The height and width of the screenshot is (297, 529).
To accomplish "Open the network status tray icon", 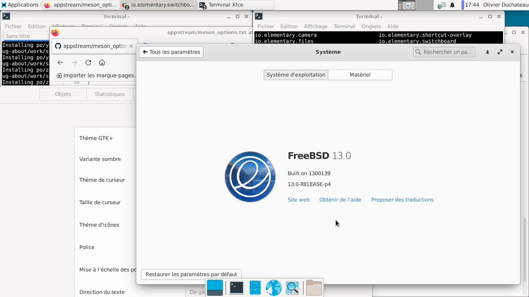I will (442, 5).
